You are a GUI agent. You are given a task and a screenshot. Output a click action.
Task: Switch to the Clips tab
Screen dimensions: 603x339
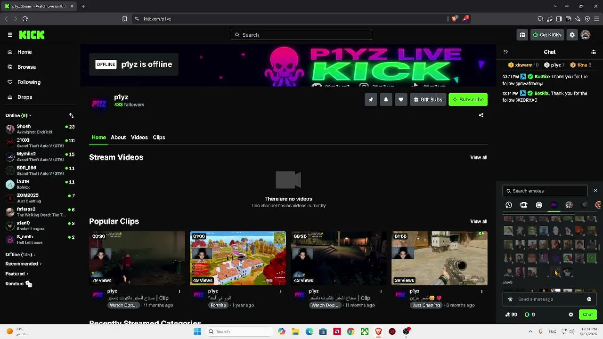click(159, 137)
